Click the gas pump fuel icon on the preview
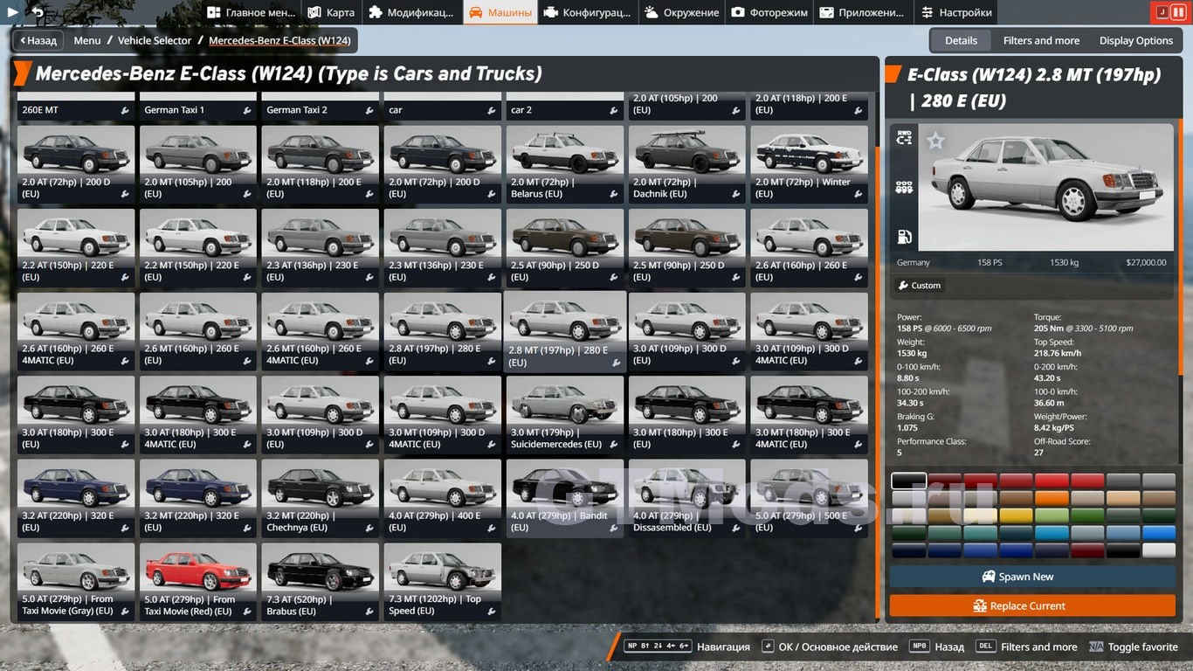The width and height of the screenshot is (1193, 671). coord(904,237)
